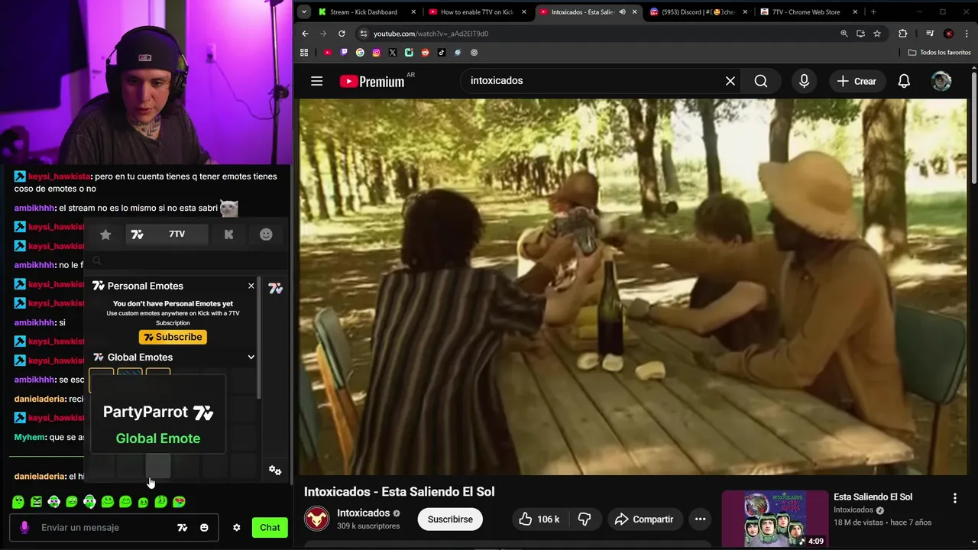Viewport: 978px width, 550px height.
Task: Open the smiley emoji picker in message box
Action: point(204,527)
